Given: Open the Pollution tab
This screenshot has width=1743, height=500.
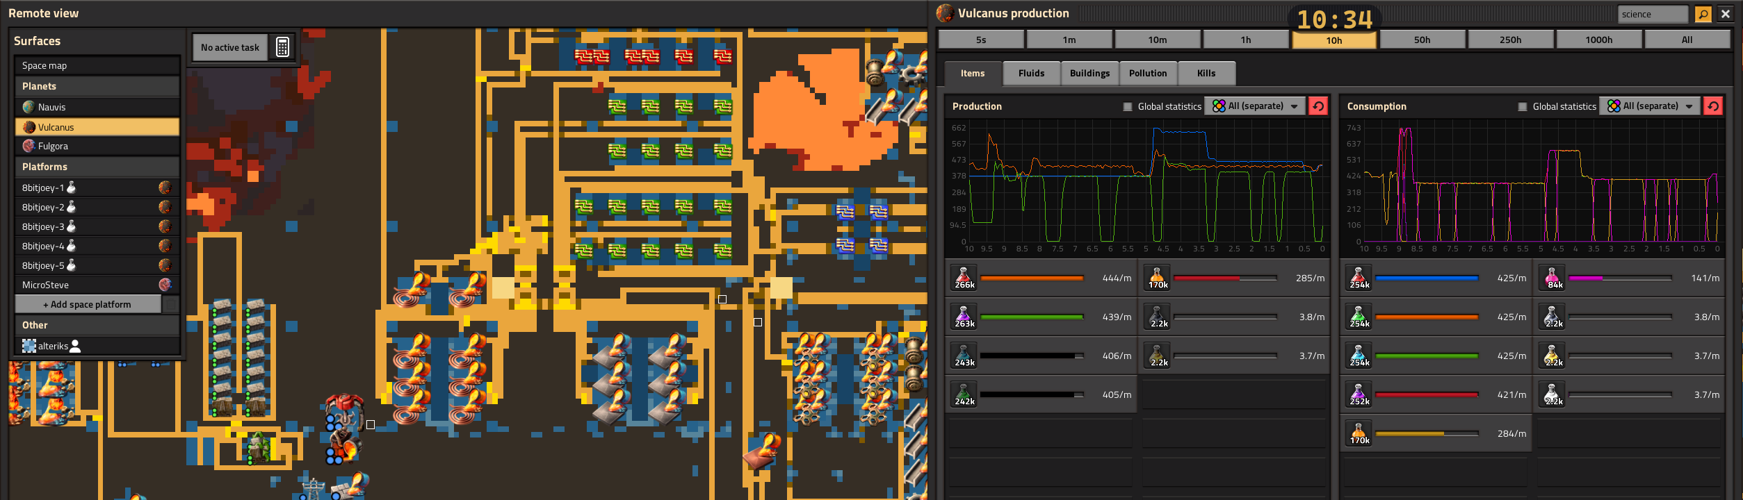Looking at the screenshot, I should (x=1148, y=73).
